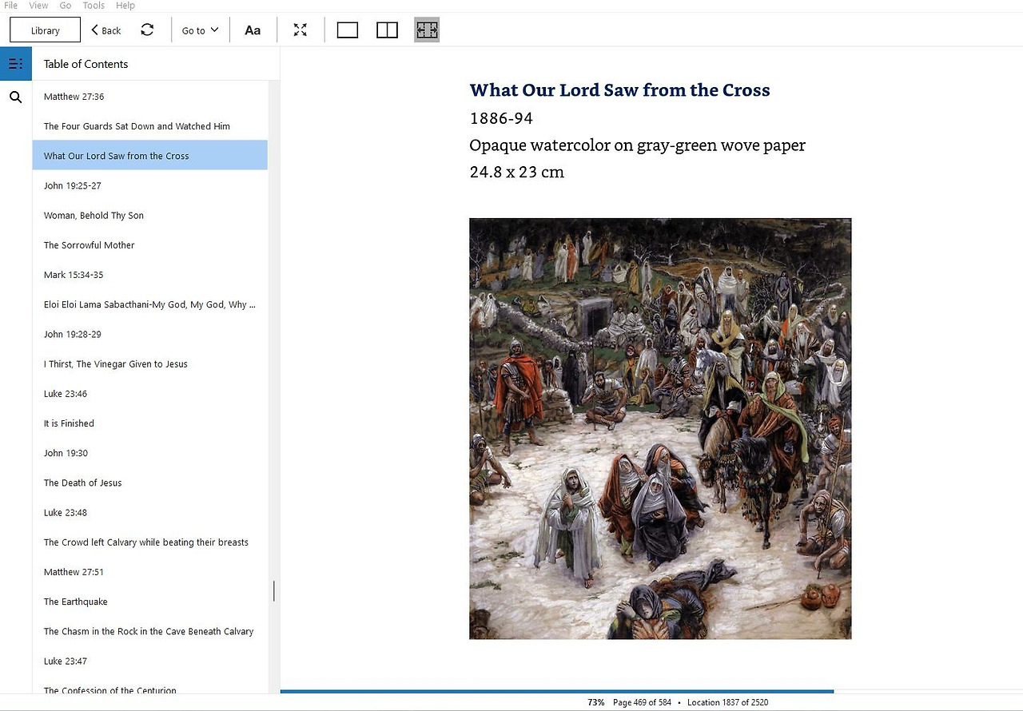
Task: Open 'The Sorrowful Mother' entry
Action: coord(150,245)
